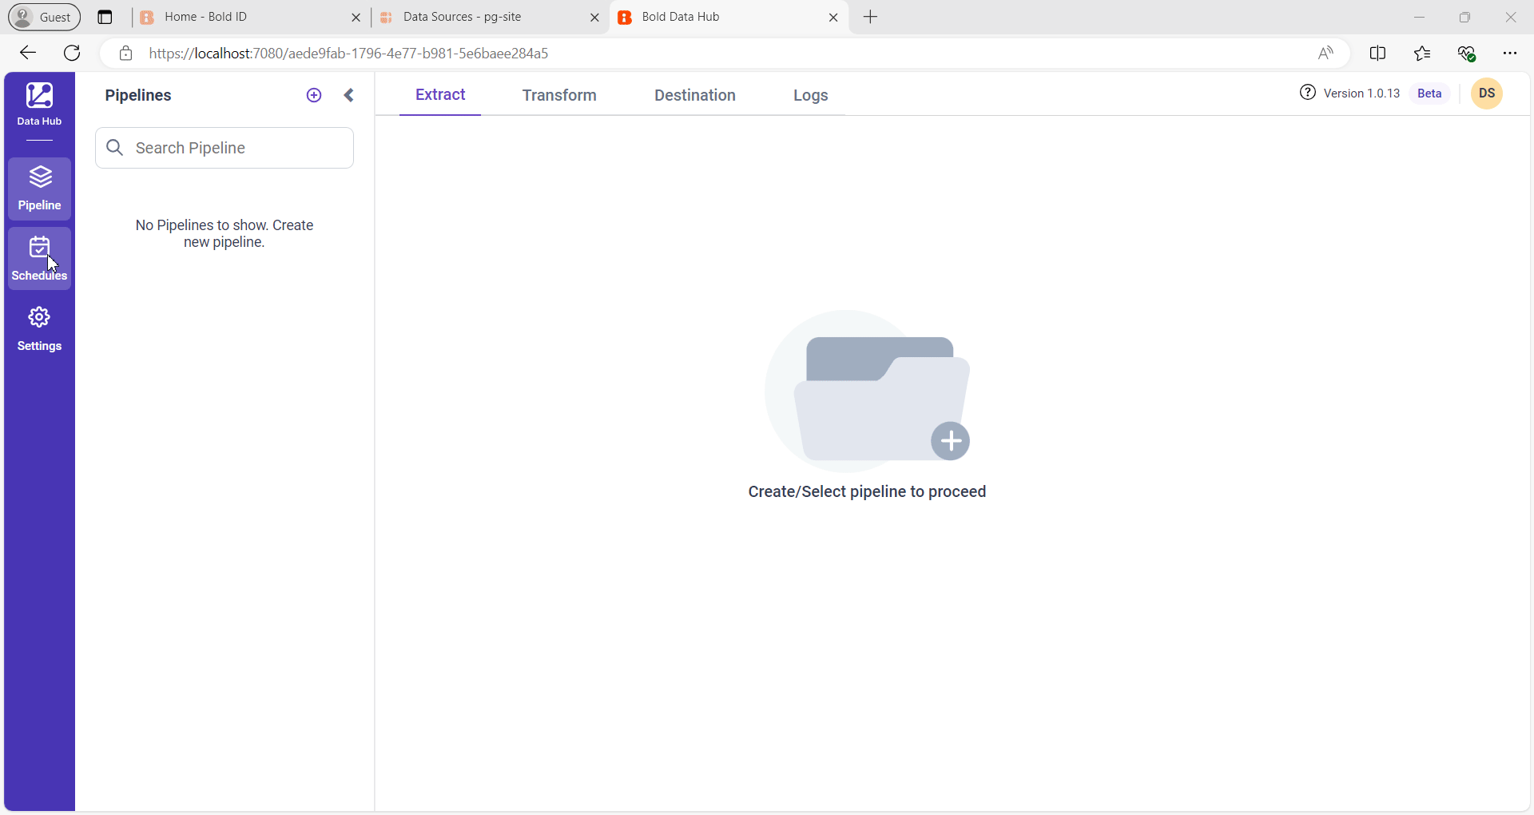Switch to the Extract tab
The width and height of the screenshot is (1534, 815).
coord(440,94)
